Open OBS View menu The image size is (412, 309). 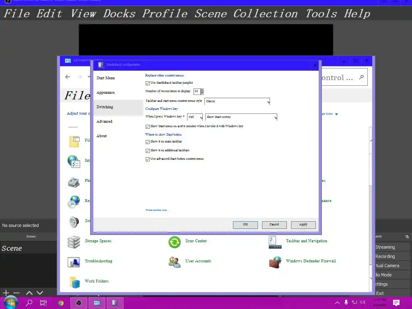[x=83, y=14]
